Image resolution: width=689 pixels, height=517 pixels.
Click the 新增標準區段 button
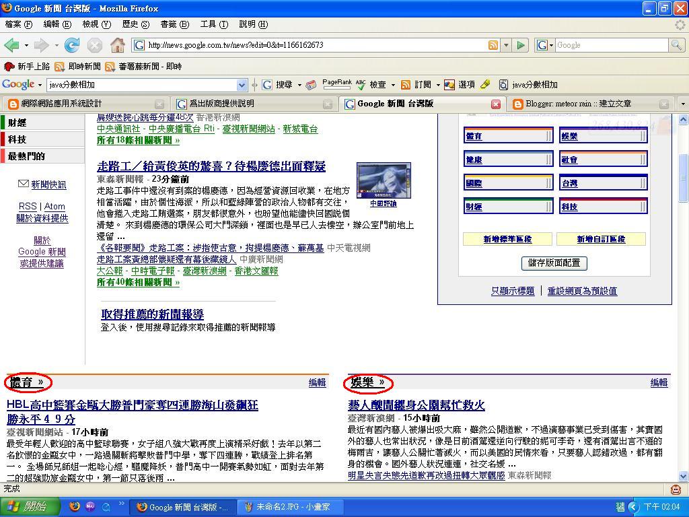point(507,239)
